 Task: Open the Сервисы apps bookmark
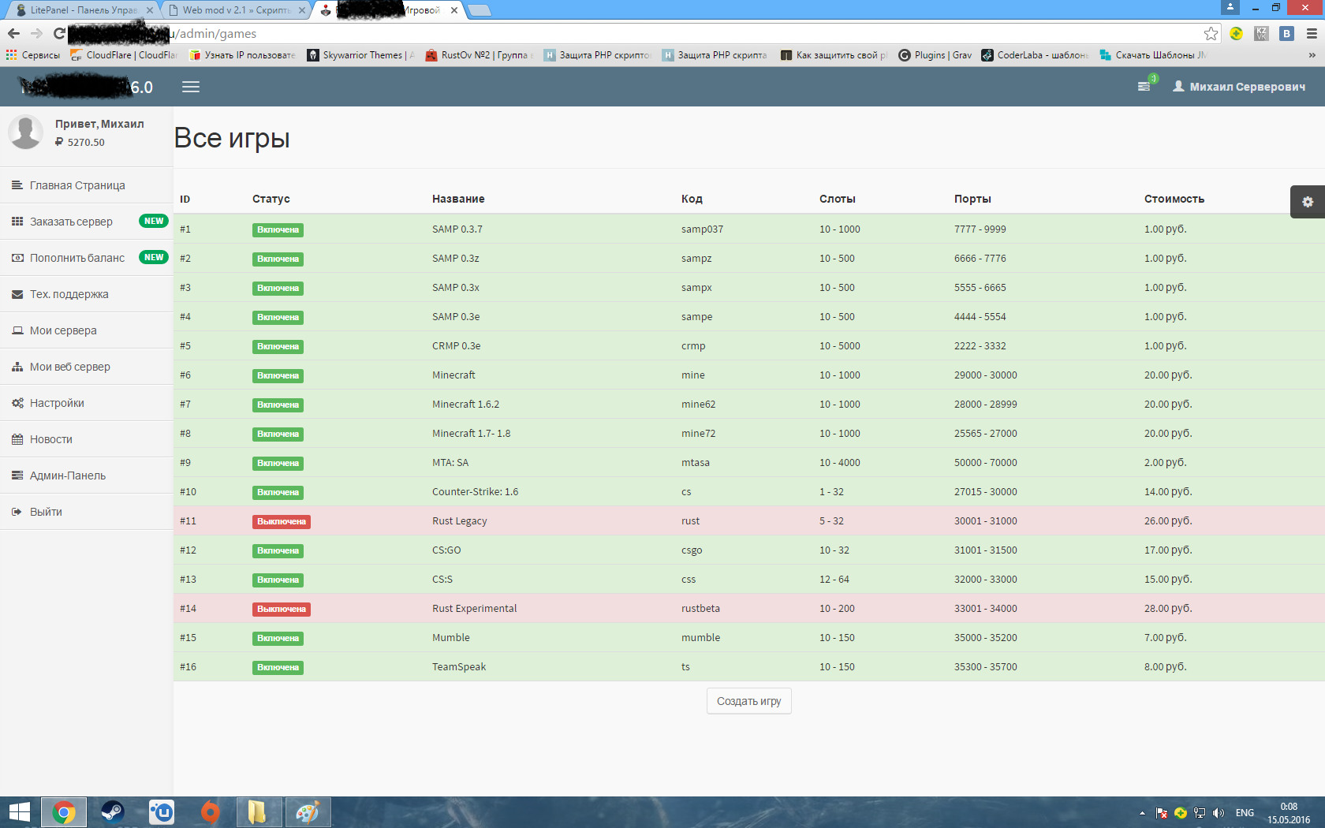click(x=33, y=55)
